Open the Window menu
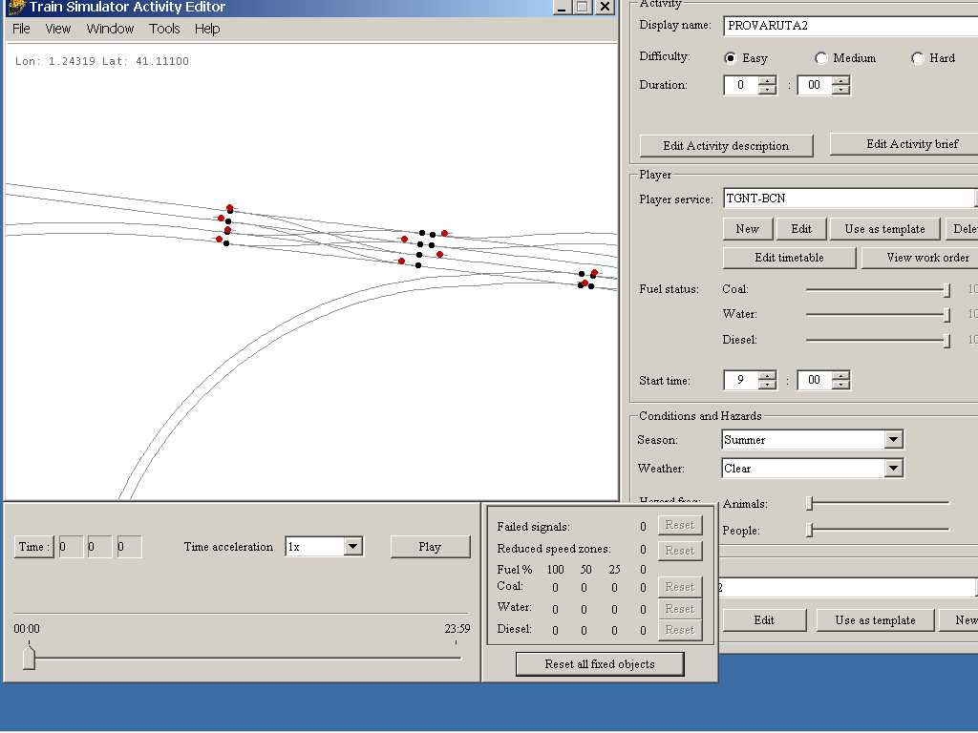The height and width of the screenshot is (733, 978). [110, 29]
